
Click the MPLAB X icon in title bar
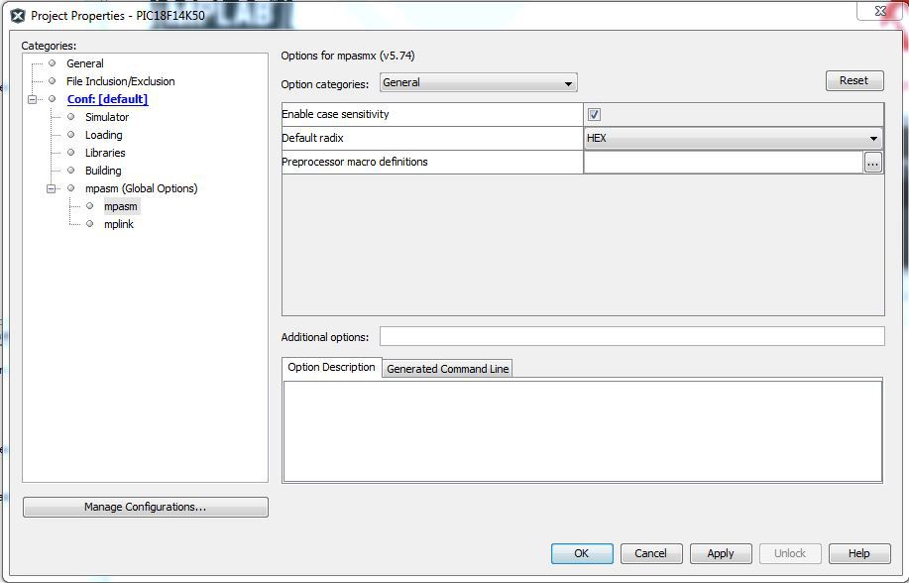18,16
